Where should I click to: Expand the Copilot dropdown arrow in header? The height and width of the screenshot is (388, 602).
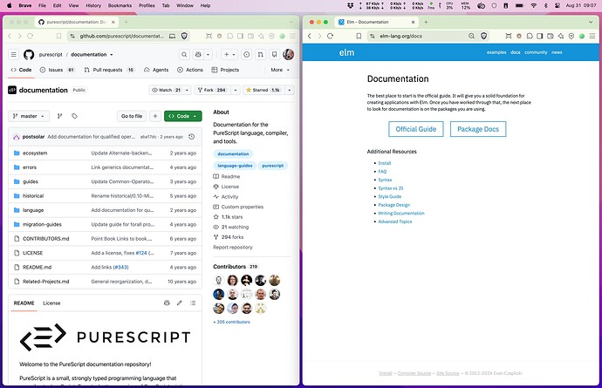[x=208, y=55]
